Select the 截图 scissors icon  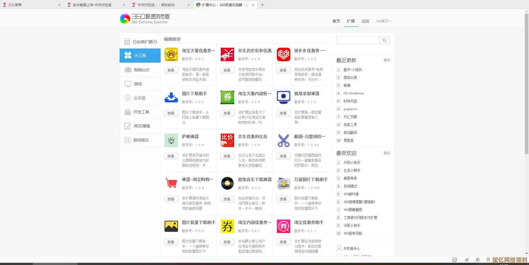(283, 140)
